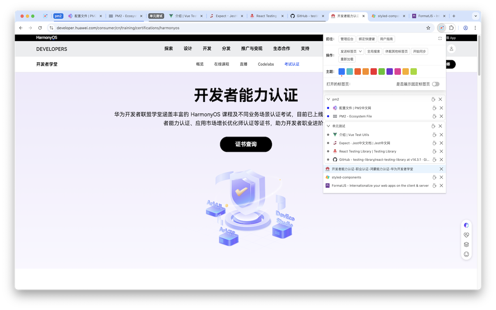
Task: Toggle the 是否展示固定标签页 switch
Action: point(436,84)
